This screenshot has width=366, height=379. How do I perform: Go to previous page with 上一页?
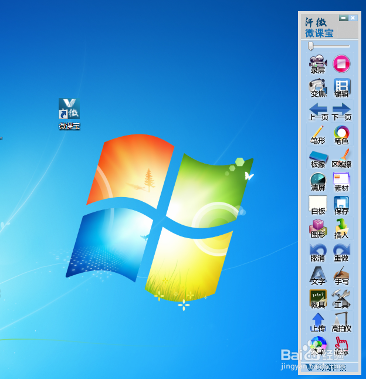pos(318,111)
